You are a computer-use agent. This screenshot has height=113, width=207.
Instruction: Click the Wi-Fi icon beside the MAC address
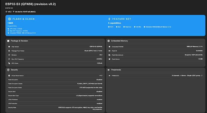[x=13, y=12]
